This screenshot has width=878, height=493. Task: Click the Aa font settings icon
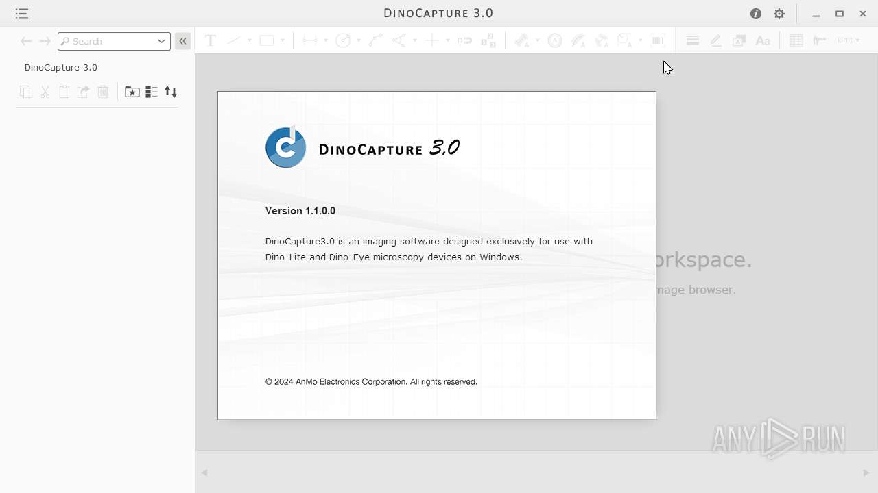coord(763,40)
